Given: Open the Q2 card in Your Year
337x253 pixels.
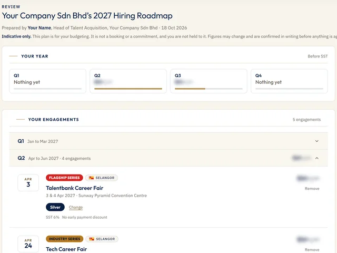Looking at the screenshot, I should pos(128,81).
